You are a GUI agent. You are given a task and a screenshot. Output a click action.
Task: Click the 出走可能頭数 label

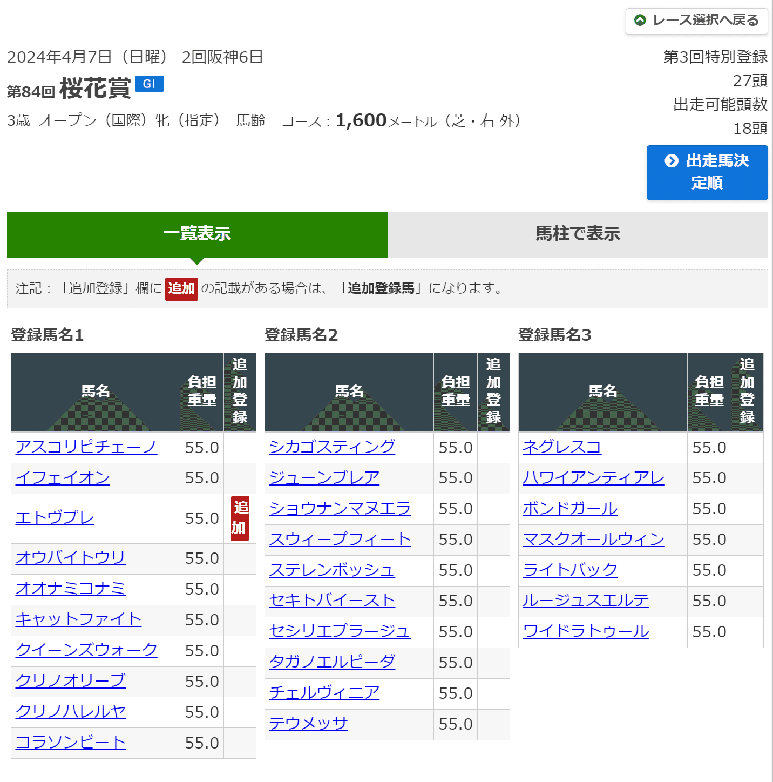720,105
